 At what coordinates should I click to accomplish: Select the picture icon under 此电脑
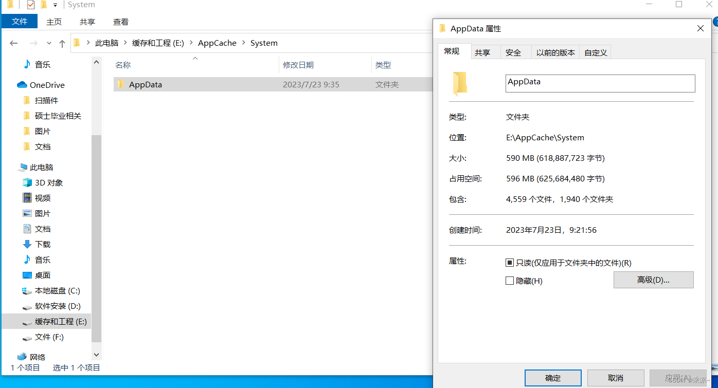click(x=27, y=213)
